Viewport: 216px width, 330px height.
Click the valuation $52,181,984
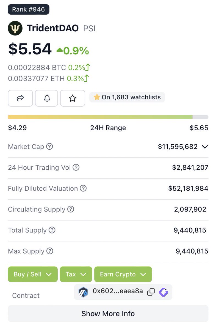tap(188, 188)
